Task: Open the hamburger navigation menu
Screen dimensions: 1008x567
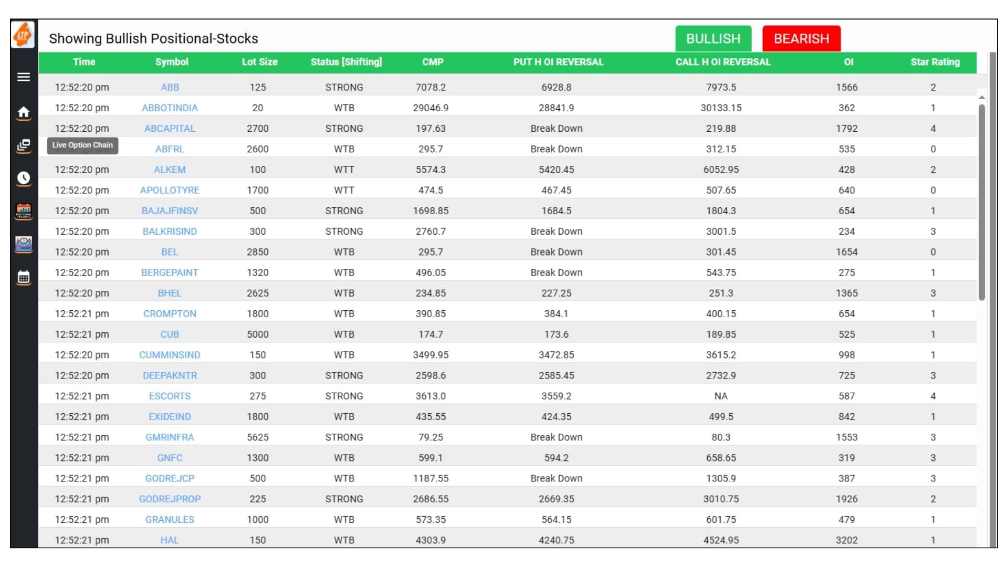Action: (x=23, y=77)
